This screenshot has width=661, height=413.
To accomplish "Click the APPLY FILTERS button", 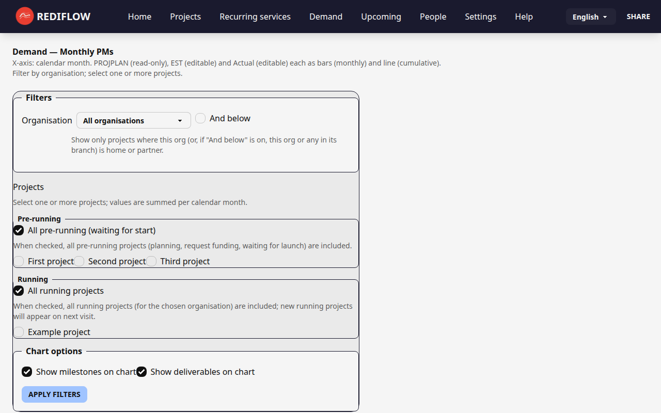I will tap(54, 394).
